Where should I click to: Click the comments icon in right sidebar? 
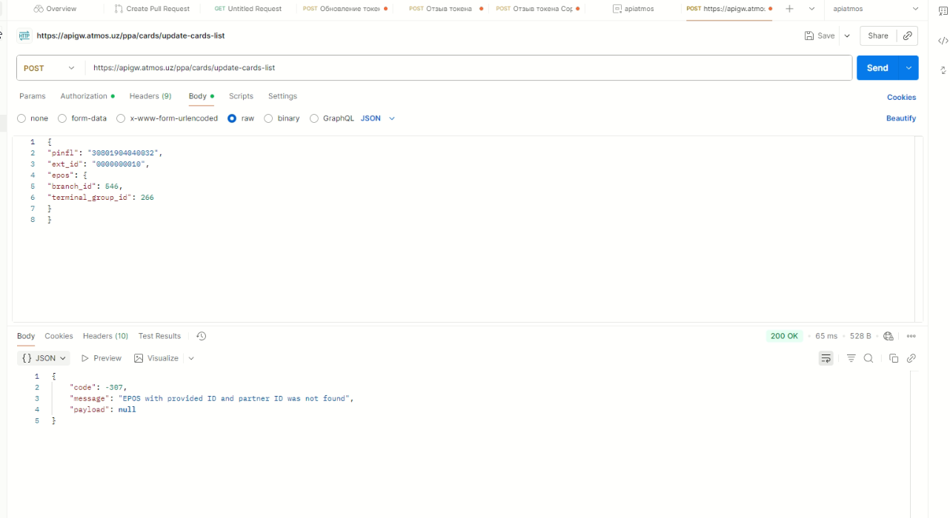click(x=943, y=12)
